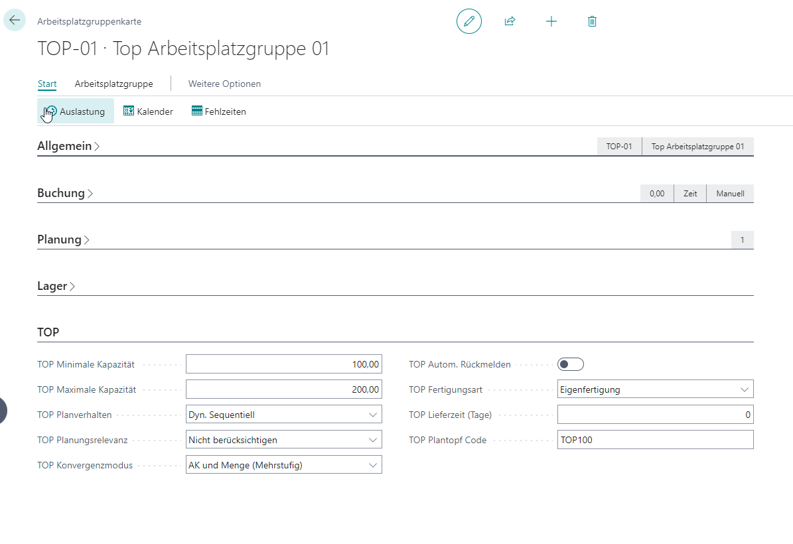Switch to the Arbeitsplatzgruppe tab
This screenshot has height=544, width=793.
coord(113,84)
